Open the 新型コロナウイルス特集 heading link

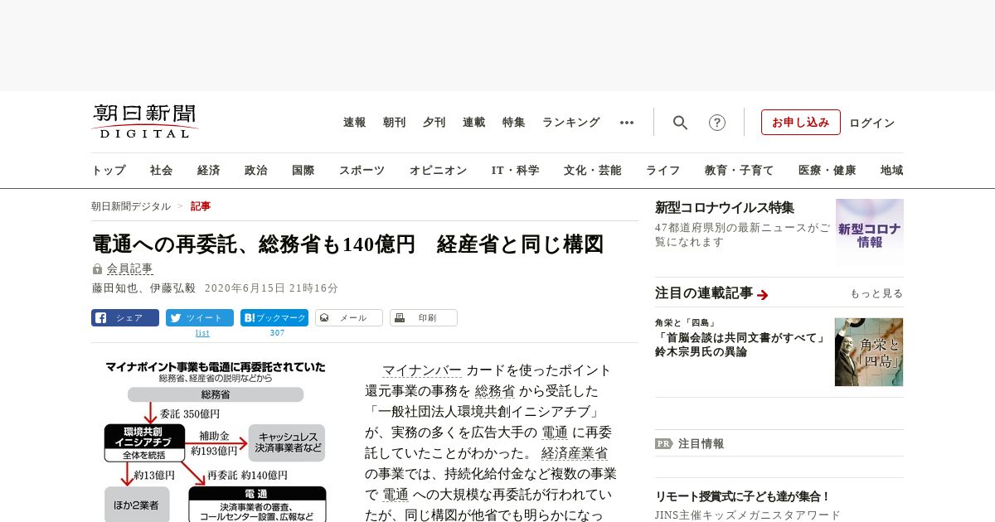point(725,207)
